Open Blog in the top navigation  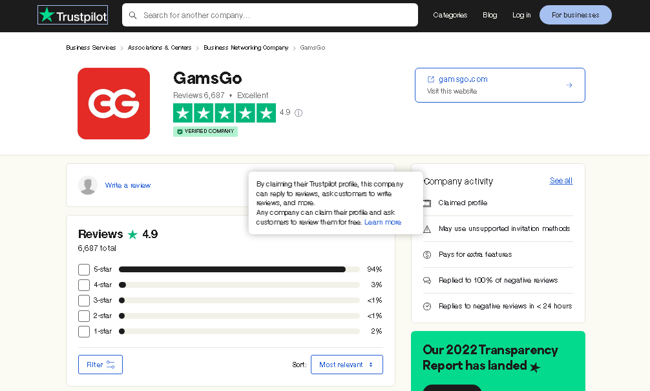[490, 15]
